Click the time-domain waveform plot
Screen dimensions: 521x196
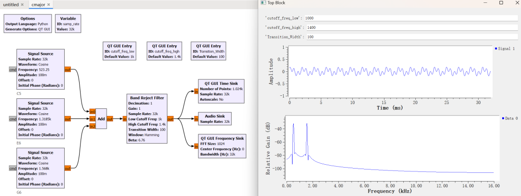[390, 71]
